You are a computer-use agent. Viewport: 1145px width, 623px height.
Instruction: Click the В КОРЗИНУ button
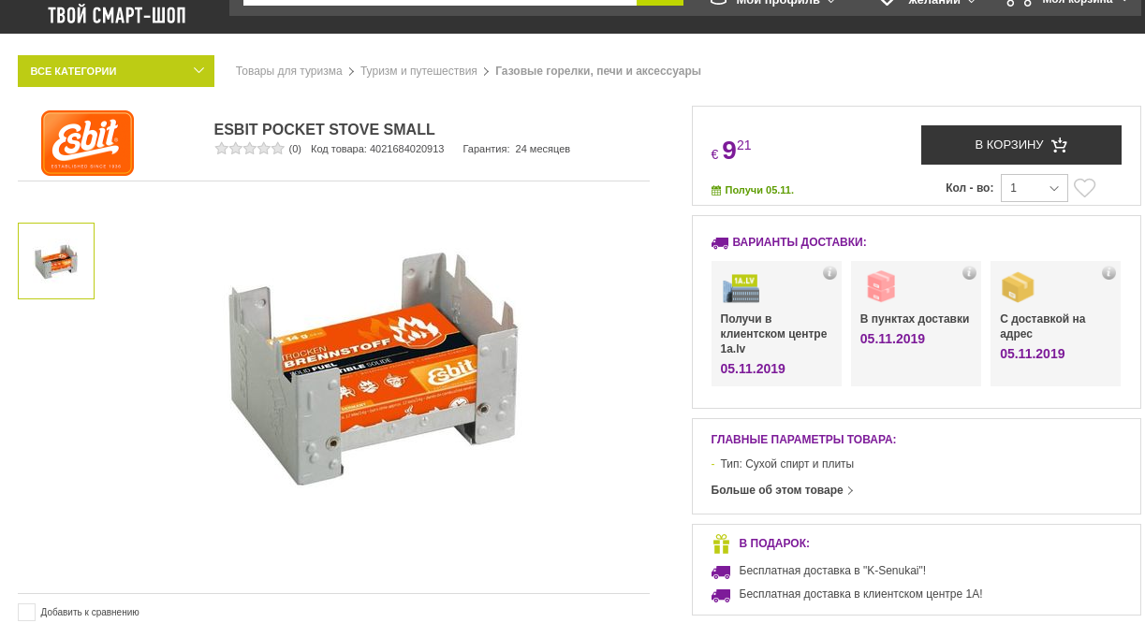1021,145
